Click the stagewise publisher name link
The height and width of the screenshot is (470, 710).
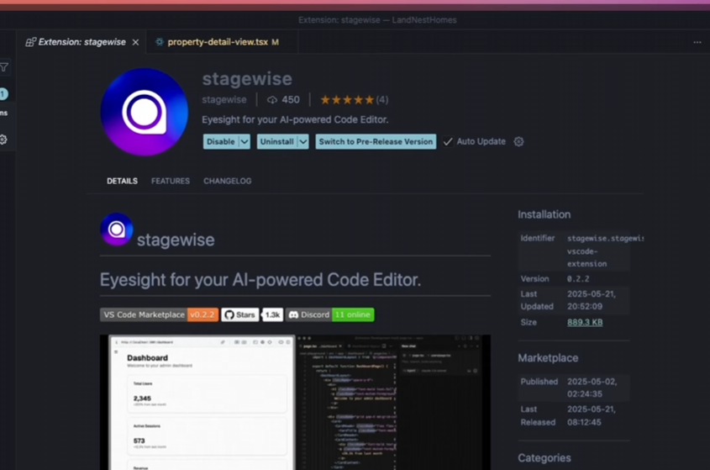coord(224,100)
